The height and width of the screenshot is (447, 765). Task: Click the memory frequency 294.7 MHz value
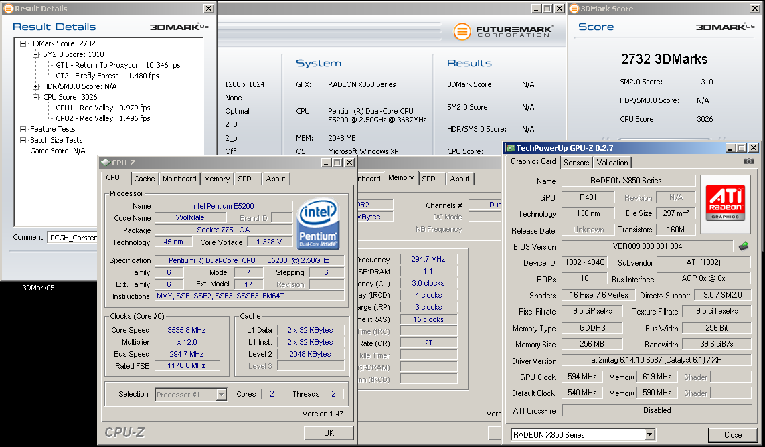click(428, 259)
